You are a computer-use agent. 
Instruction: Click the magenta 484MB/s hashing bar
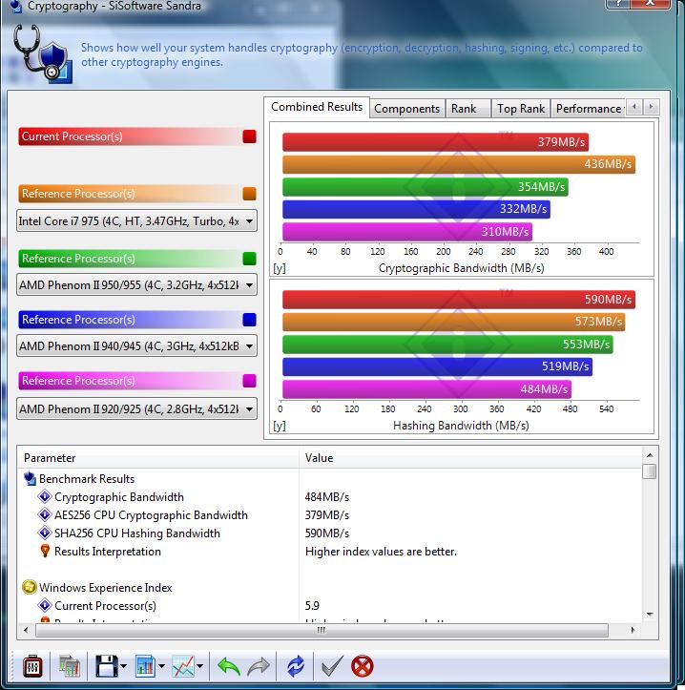(x=426, y=389)
